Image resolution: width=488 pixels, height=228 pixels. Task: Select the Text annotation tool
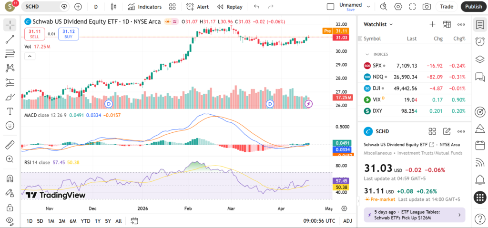pos(10,111)
